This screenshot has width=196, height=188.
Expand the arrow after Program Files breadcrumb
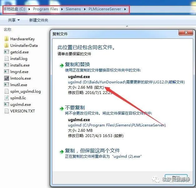click(x=62, y=9)
